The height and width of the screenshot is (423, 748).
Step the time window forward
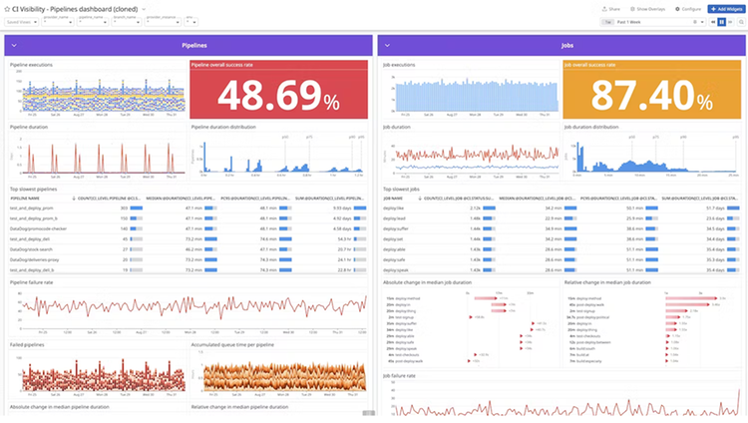[x=730, y=22]
